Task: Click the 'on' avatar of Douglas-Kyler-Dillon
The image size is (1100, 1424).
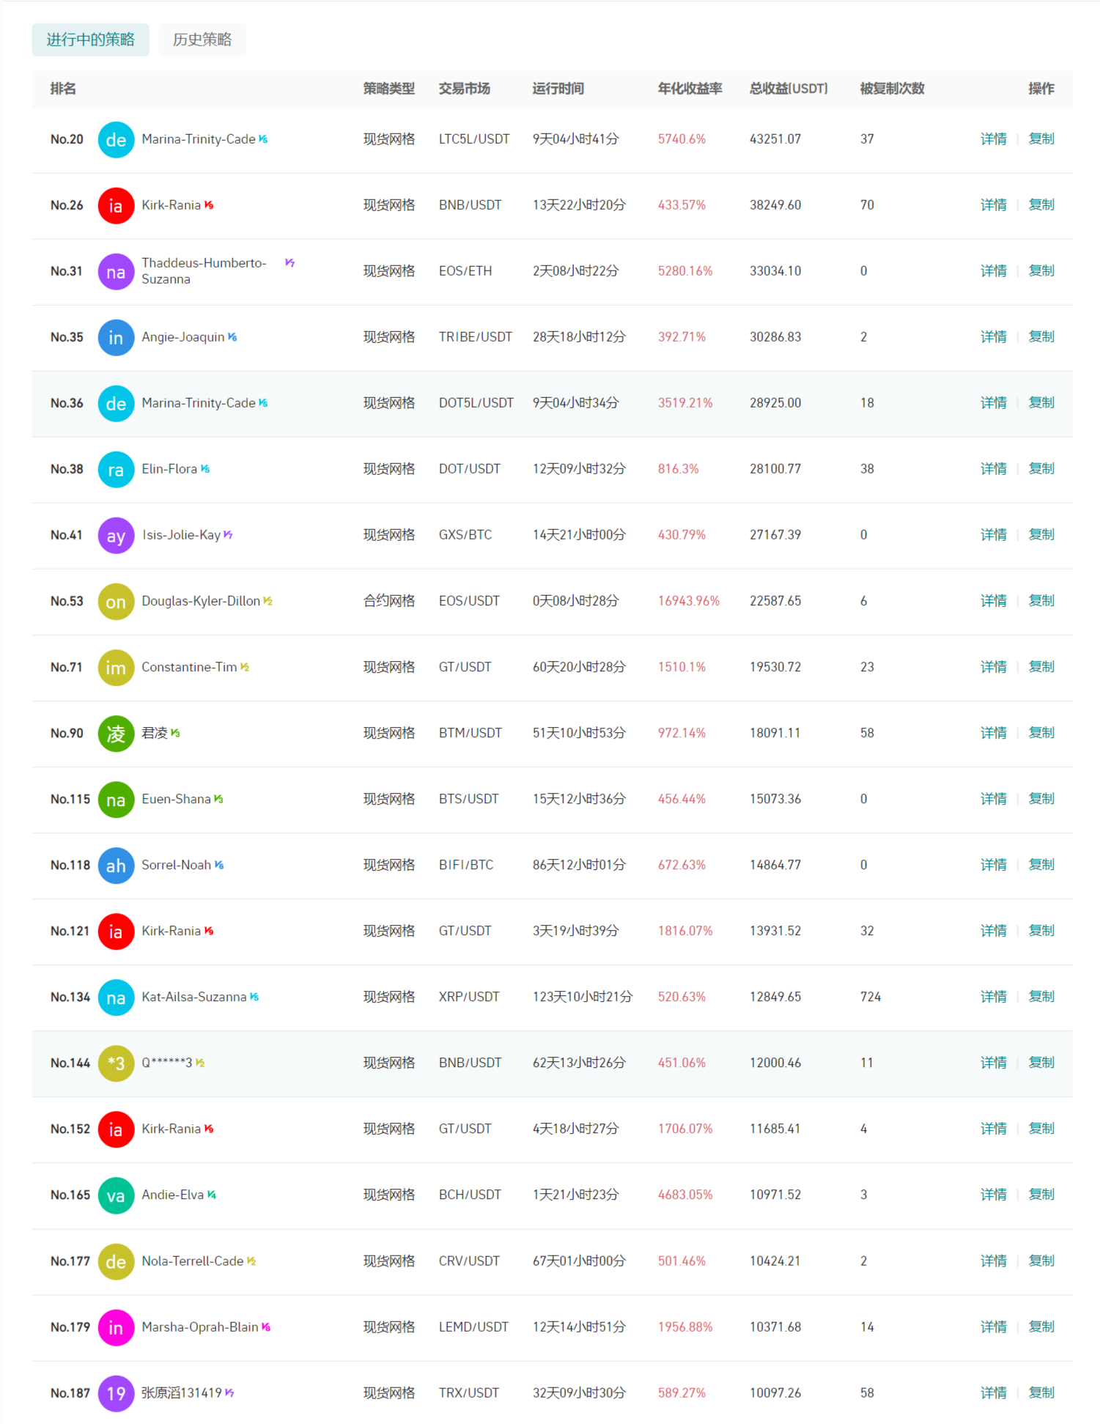Action: pyautogui.click(x=116, y=601)
